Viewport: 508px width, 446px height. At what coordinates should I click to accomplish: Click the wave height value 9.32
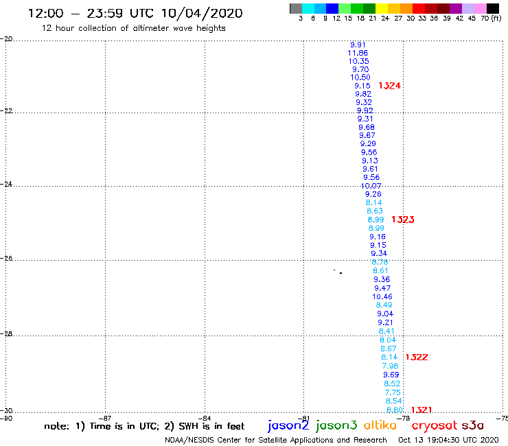364,102
